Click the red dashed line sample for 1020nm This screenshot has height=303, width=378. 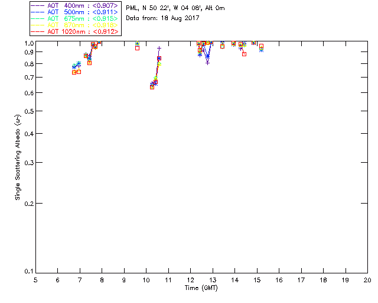(38, 31)
